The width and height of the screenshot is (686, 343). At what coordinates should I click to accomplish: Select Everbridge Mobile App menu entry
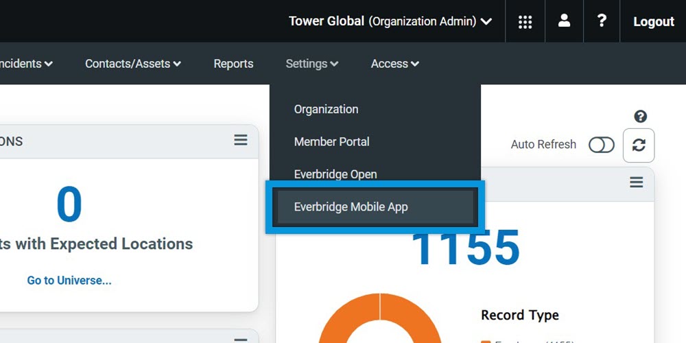pos(375,206)
